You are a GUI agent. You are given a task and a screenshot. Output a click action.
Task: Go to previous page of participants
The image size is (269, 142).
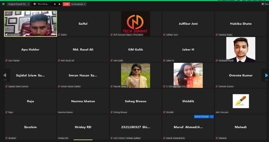(x=5, y=75)
